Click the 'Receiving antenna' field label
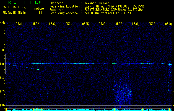This screenshot has width=174, height=111. click(64, 13)
